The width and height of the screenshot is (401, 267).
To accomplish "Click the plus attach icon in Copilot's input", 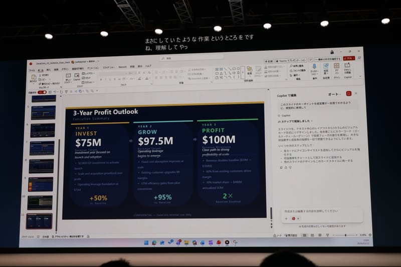I will point(286,218).
